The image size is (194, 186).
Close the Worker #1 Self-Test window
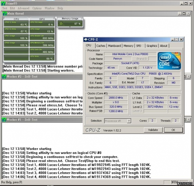(189, 120)
